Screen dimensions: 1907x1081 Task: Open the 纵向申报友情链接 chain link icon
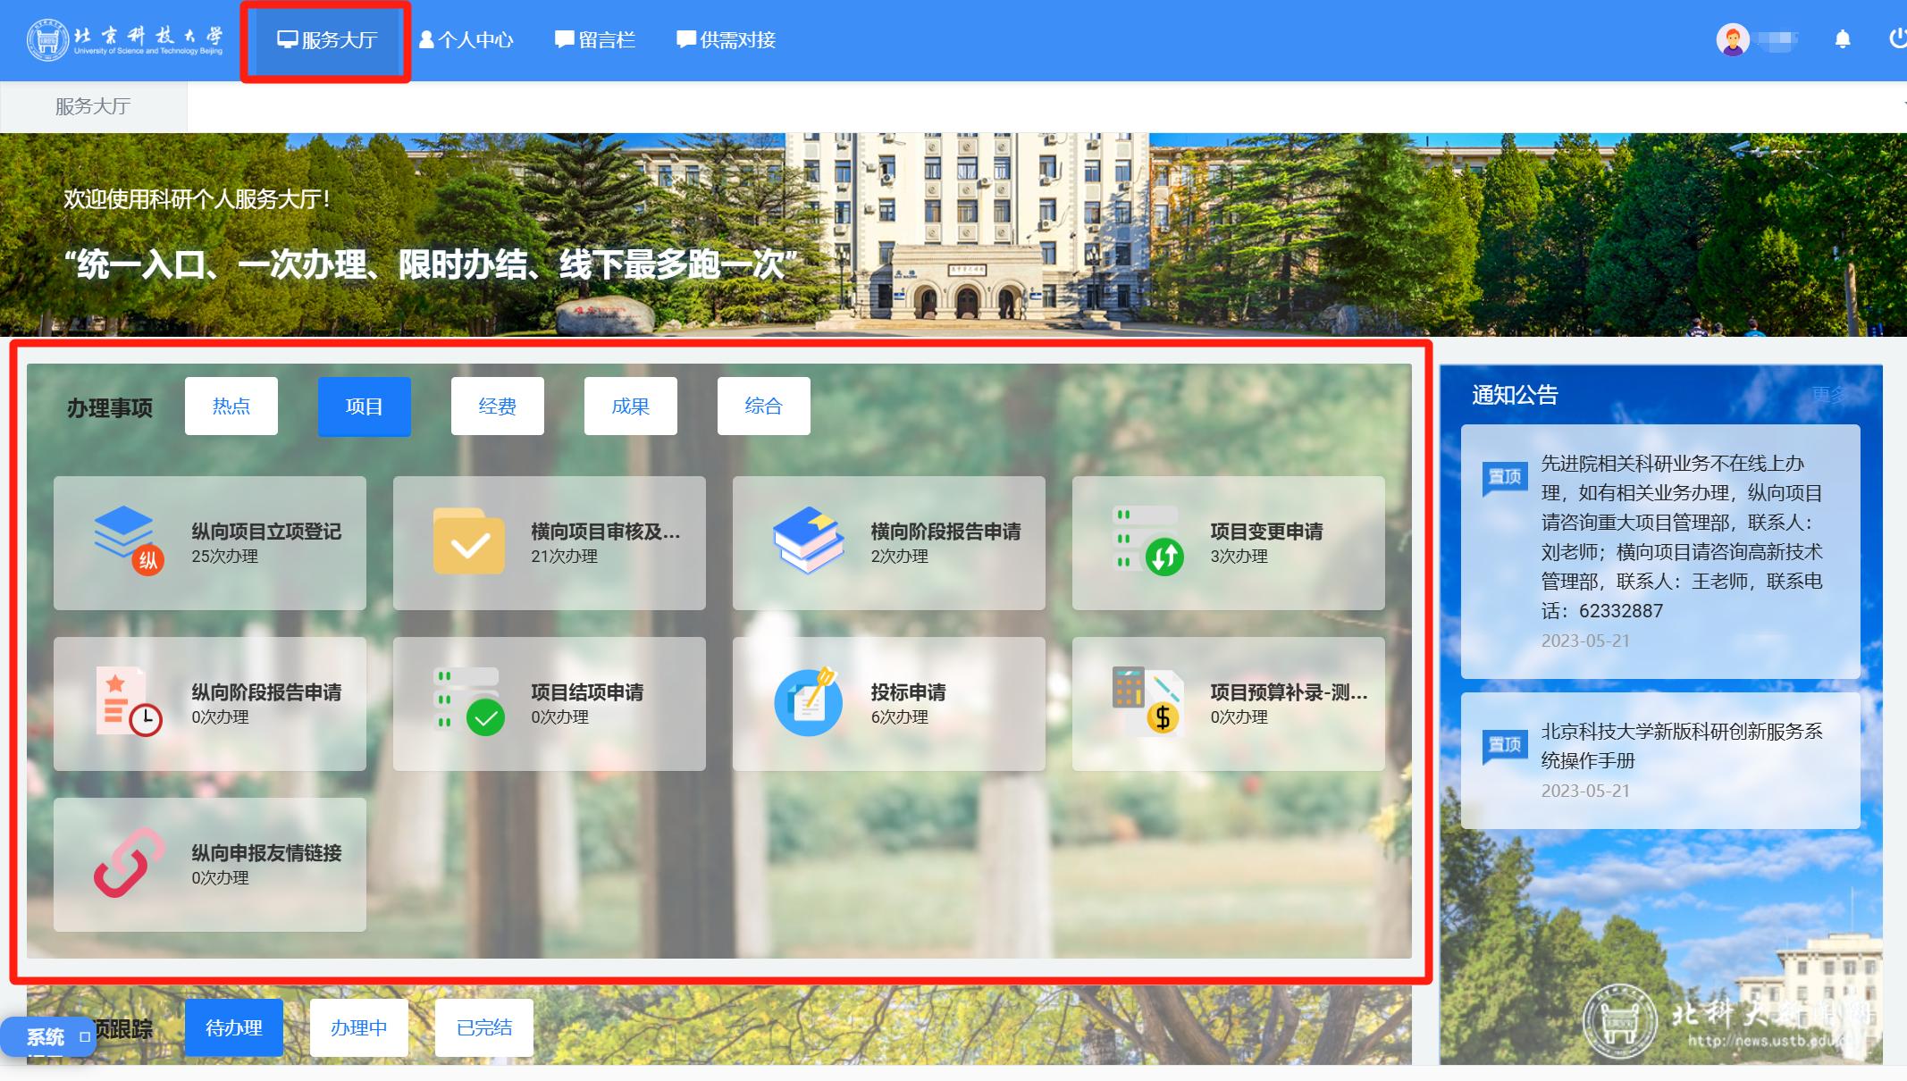coord(129,862)
